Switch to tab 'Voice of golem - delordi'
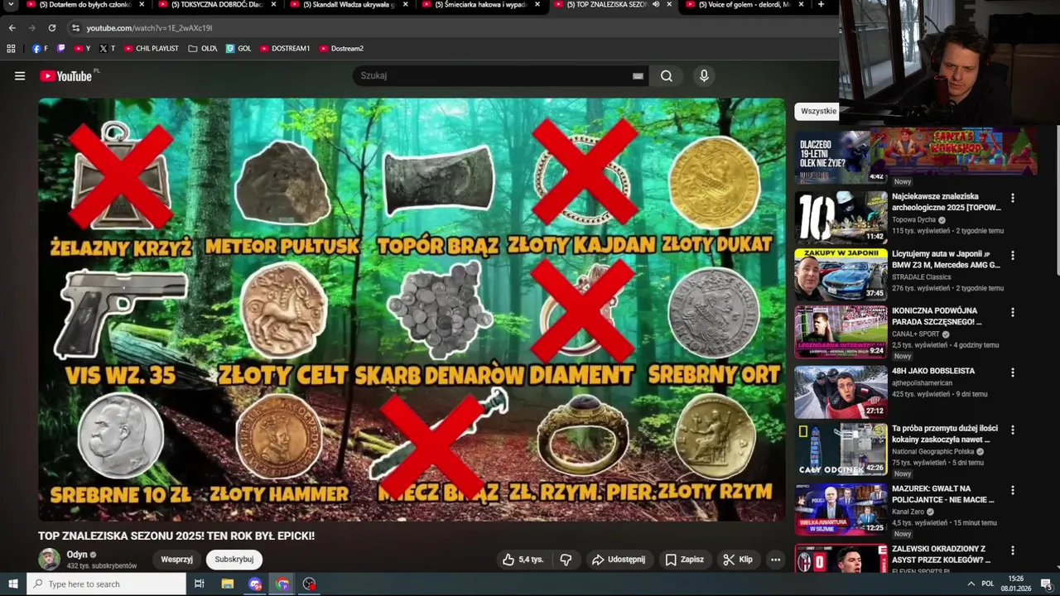Image resolution: width=1060 pixels, height=596 pixels. pos(745,5)
